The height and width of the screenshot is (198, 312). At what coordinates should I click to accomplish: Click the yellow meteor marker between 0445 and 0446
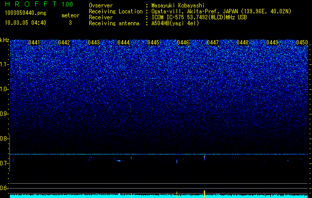[177, 195]
